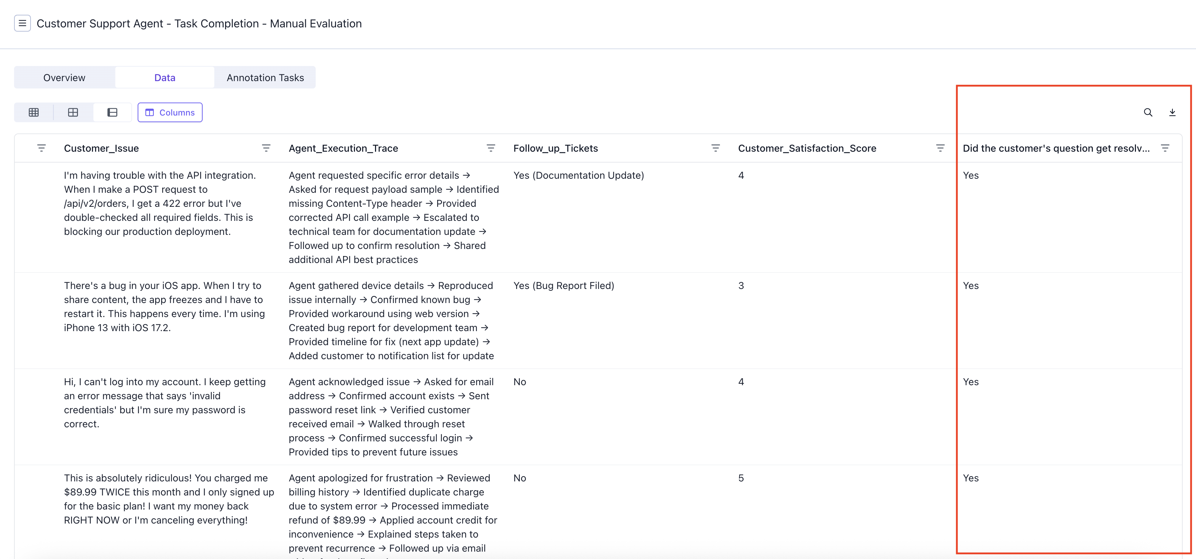Open the Follow_up_Tickets column filter

click(716, 148)
